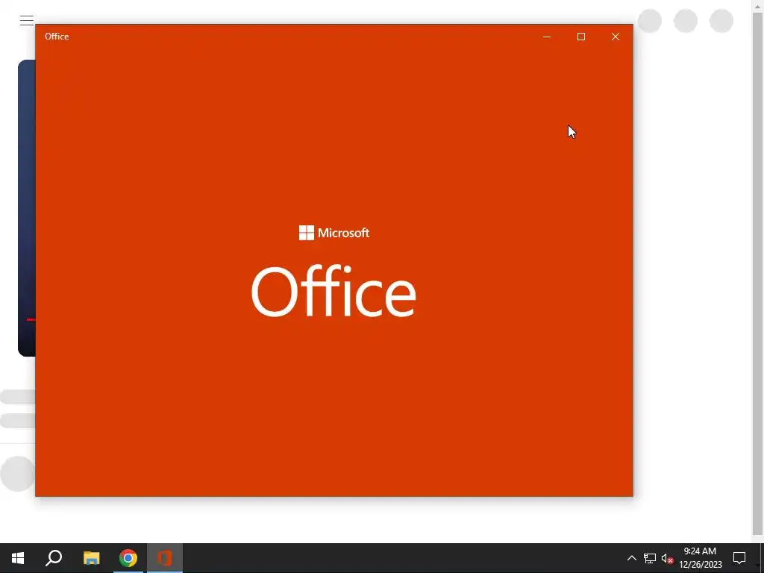Open the network status tray icon
Viewport: 764px width, 573px height.
(650, 558)
